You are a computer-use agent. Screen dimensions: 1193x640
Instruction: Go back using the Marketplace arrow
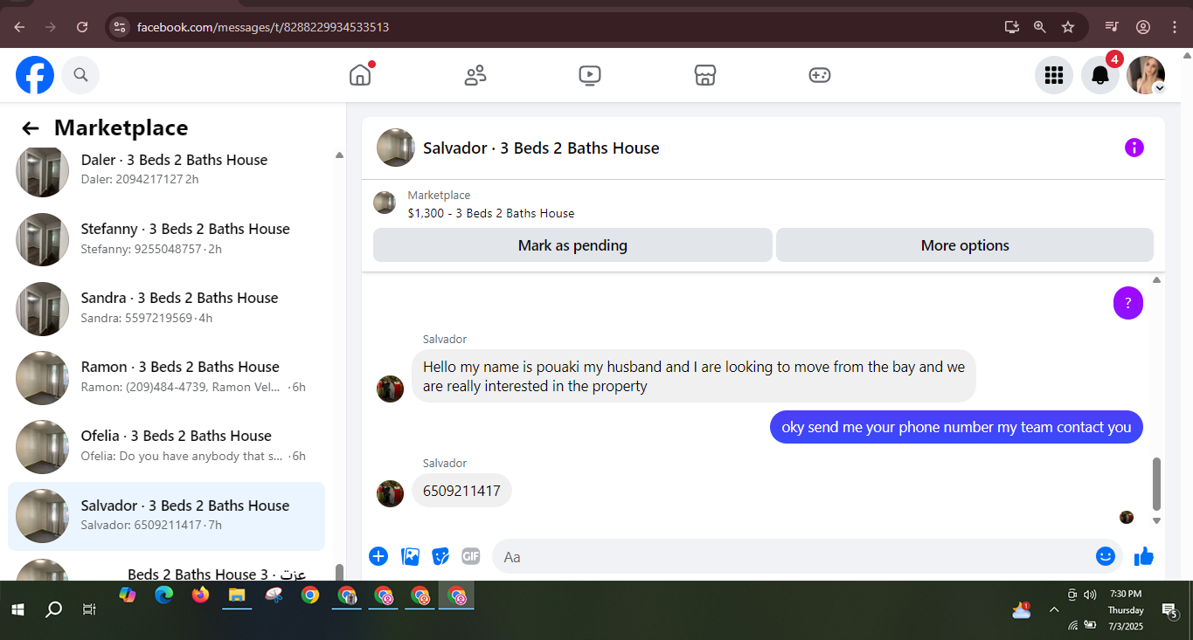31,128
